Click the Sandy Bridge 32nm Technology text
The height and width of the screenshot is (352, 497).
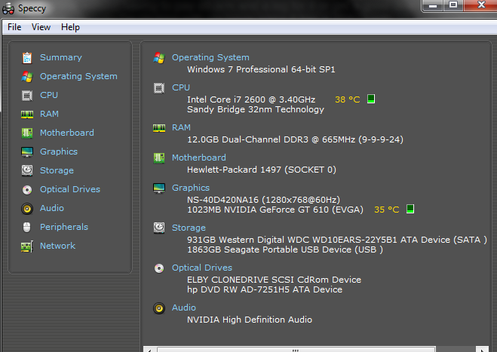tap(256, 109)
